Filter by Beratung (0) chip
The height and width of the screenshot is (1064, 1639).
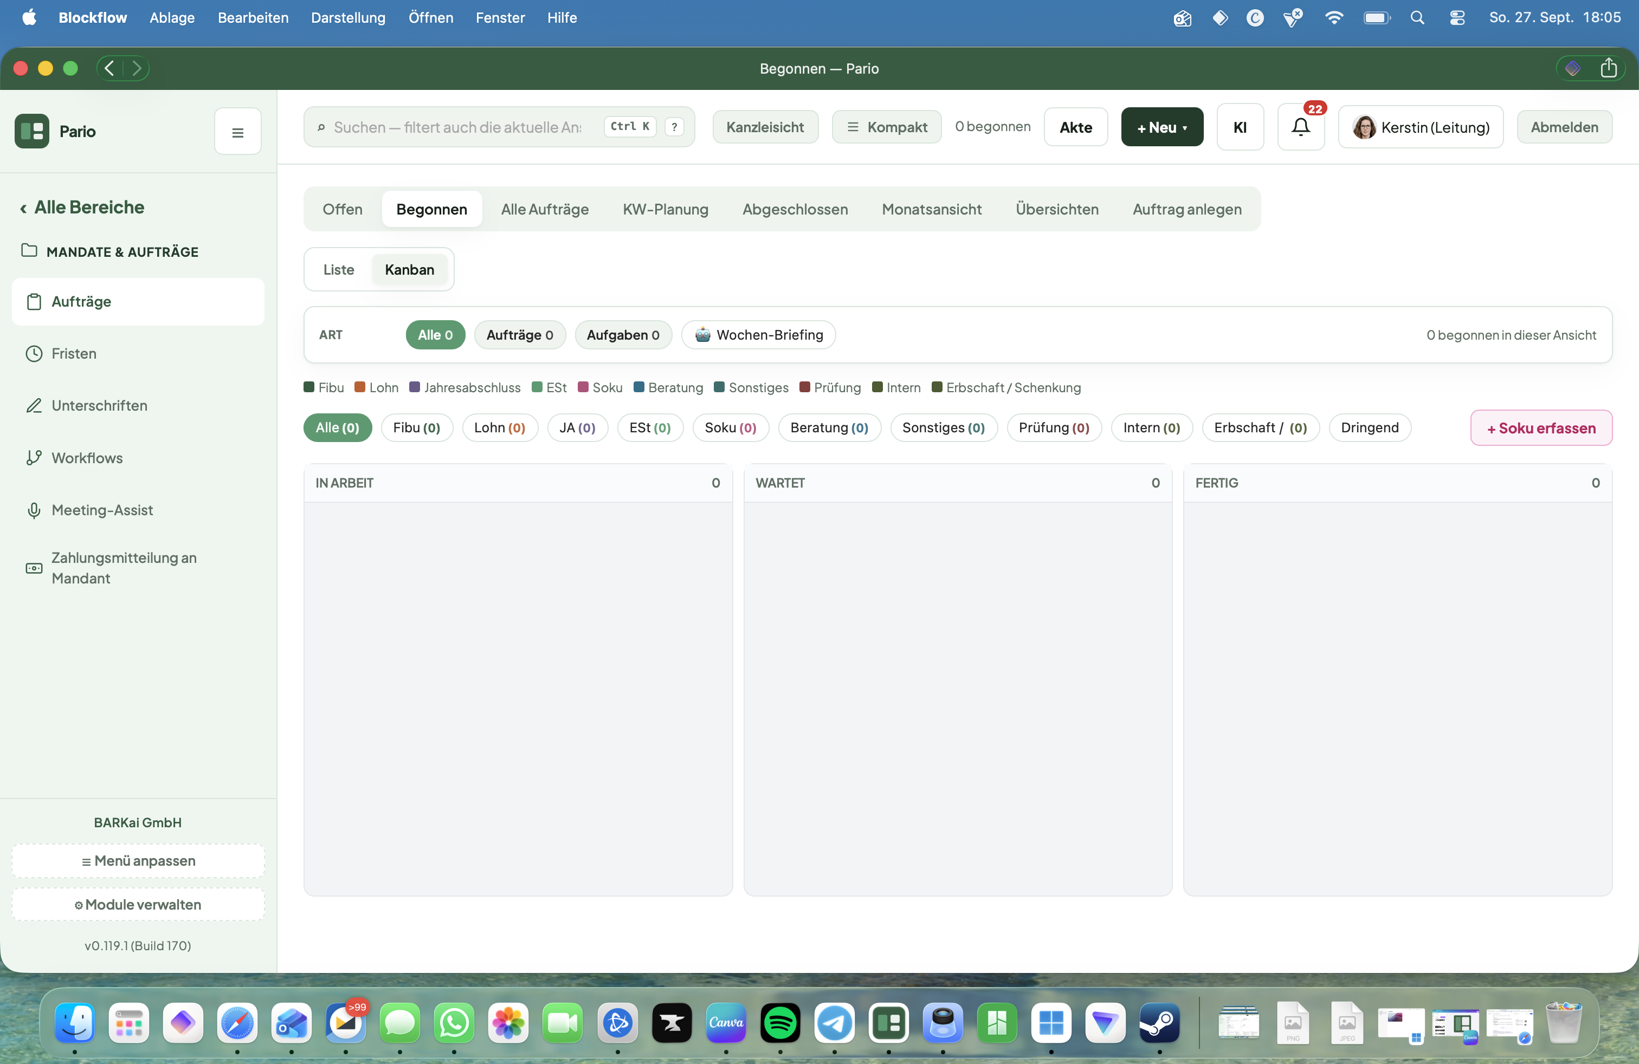[x=829, y=427]
